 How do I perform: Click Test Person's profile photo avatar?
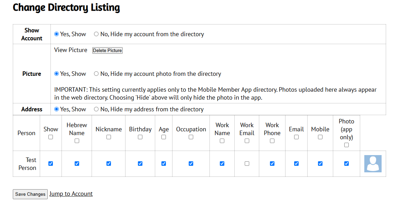[373, 164]
